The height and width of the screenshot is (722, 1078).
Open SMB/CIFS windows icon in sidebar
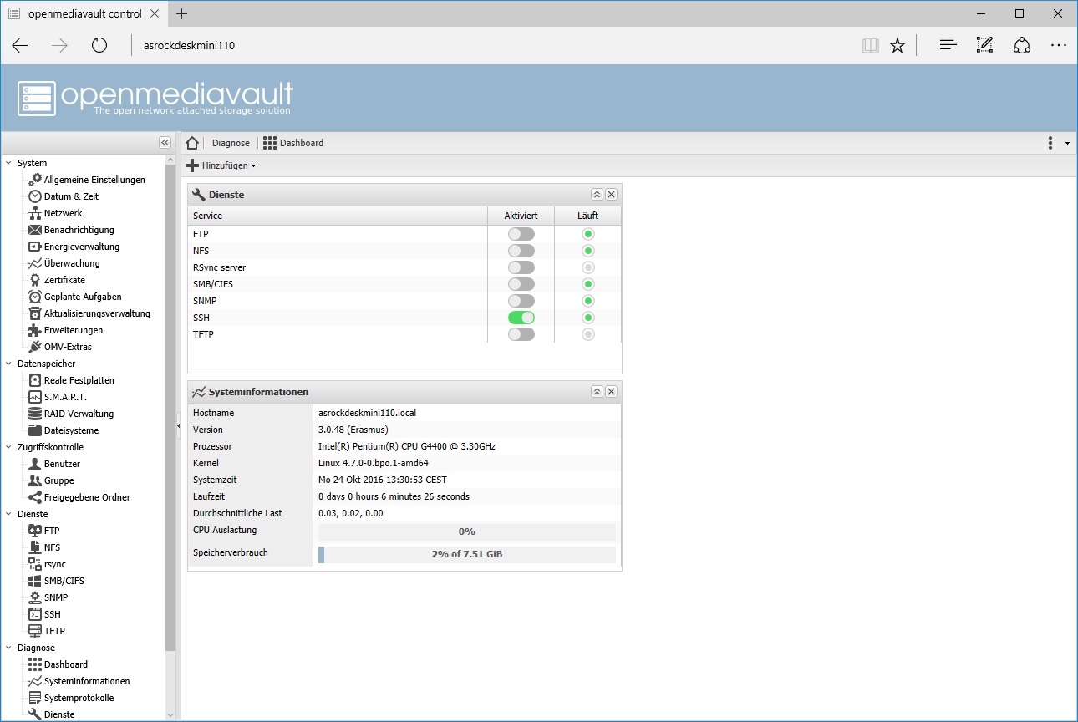pos(35,581)
